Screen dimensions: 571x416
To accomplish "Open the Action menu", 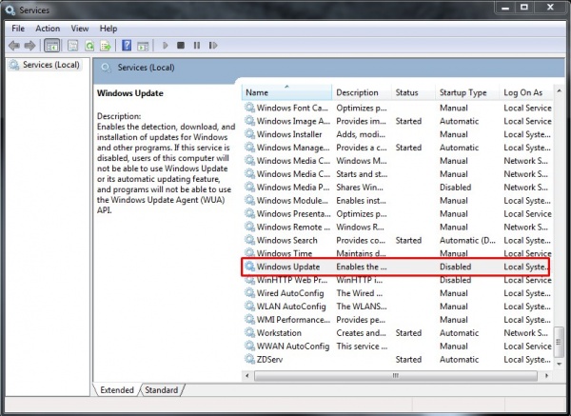I will click(x=48, y=29).
